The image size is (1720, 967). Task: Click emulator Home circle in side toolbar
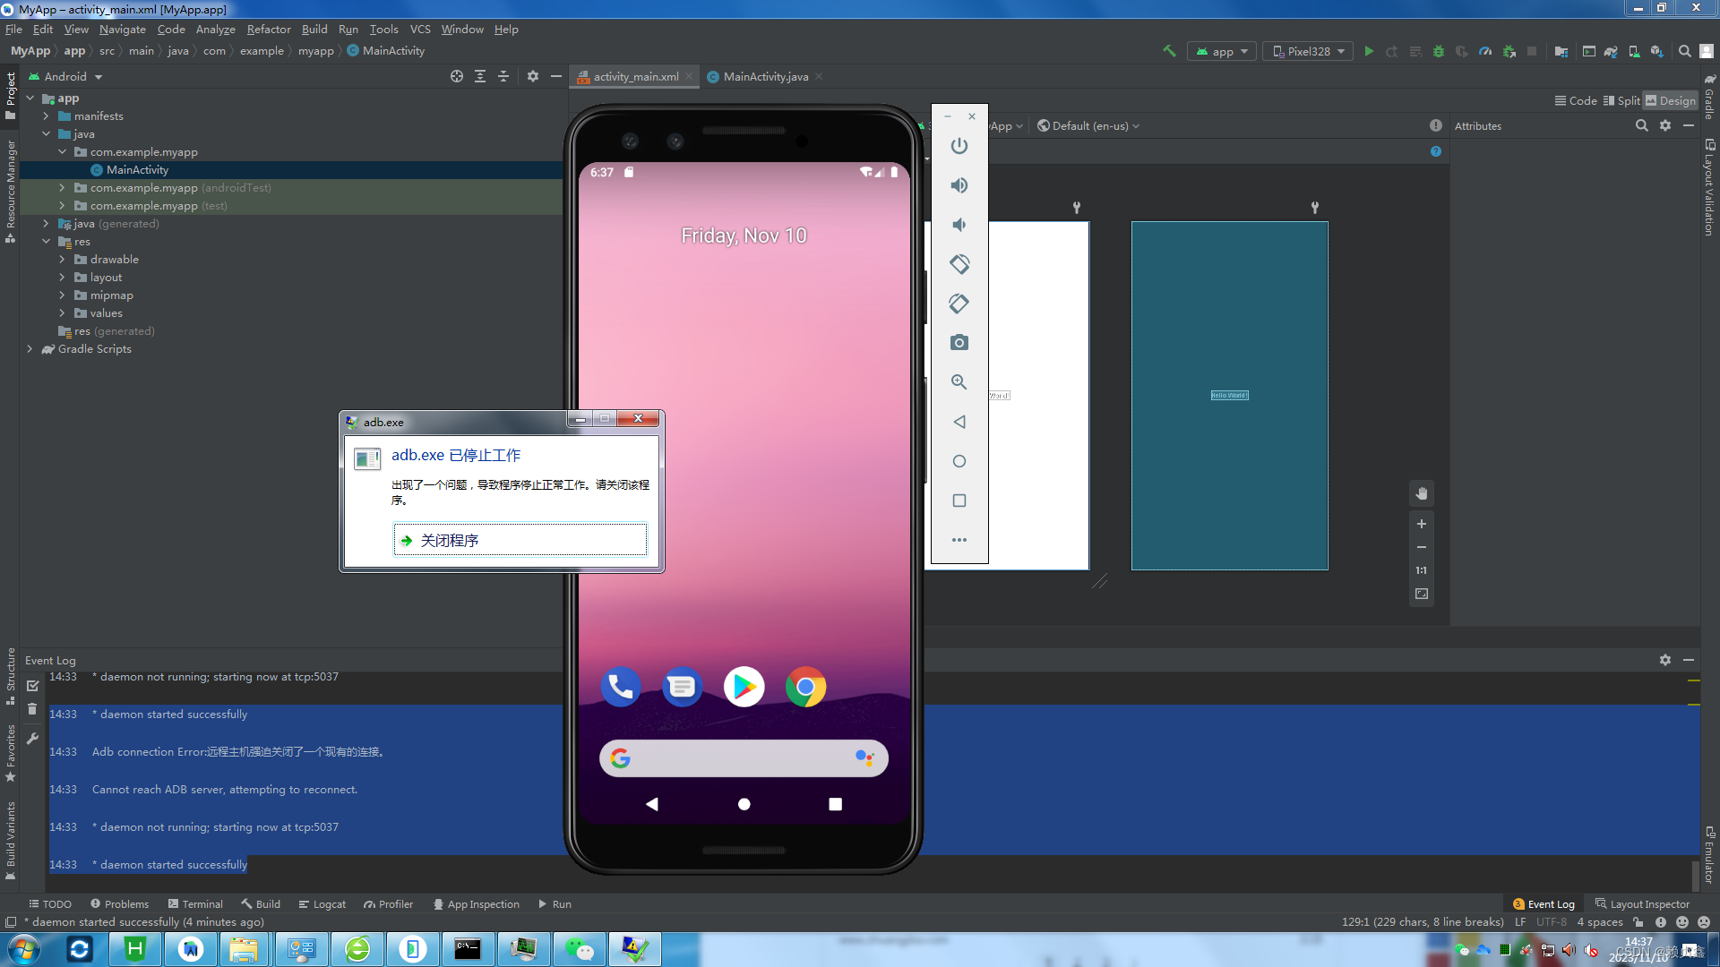[959, 461]
